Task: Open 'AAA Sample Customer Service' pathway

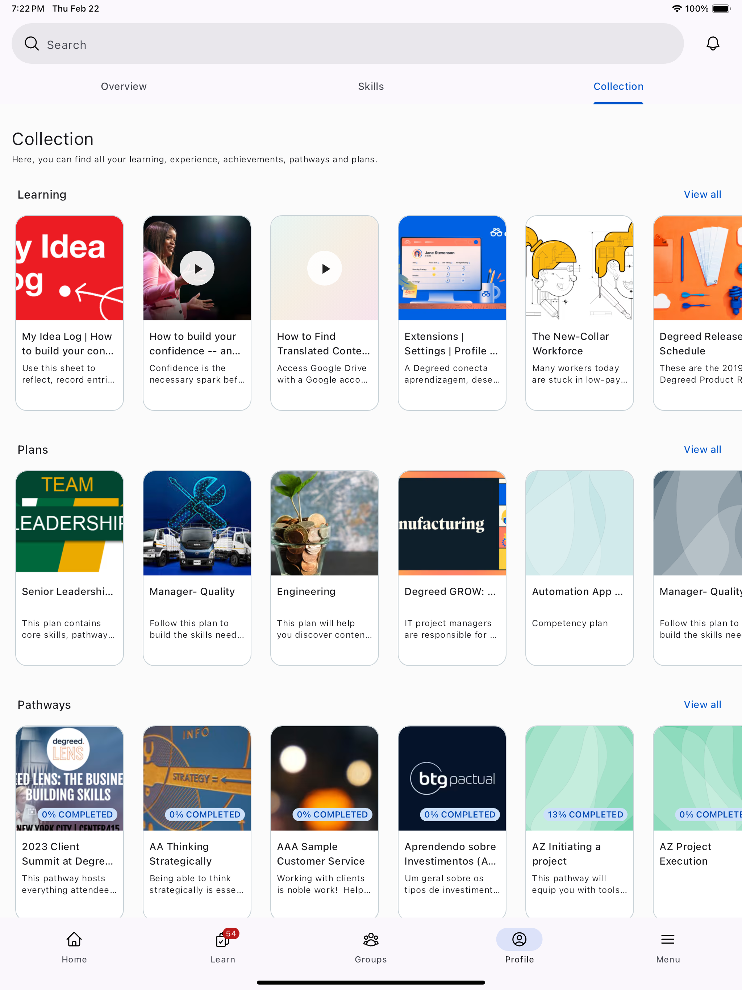Action: coord(325,821)
